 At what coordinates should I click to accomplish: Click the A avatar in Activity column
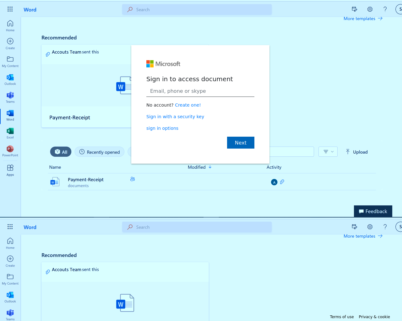point(274,182)
